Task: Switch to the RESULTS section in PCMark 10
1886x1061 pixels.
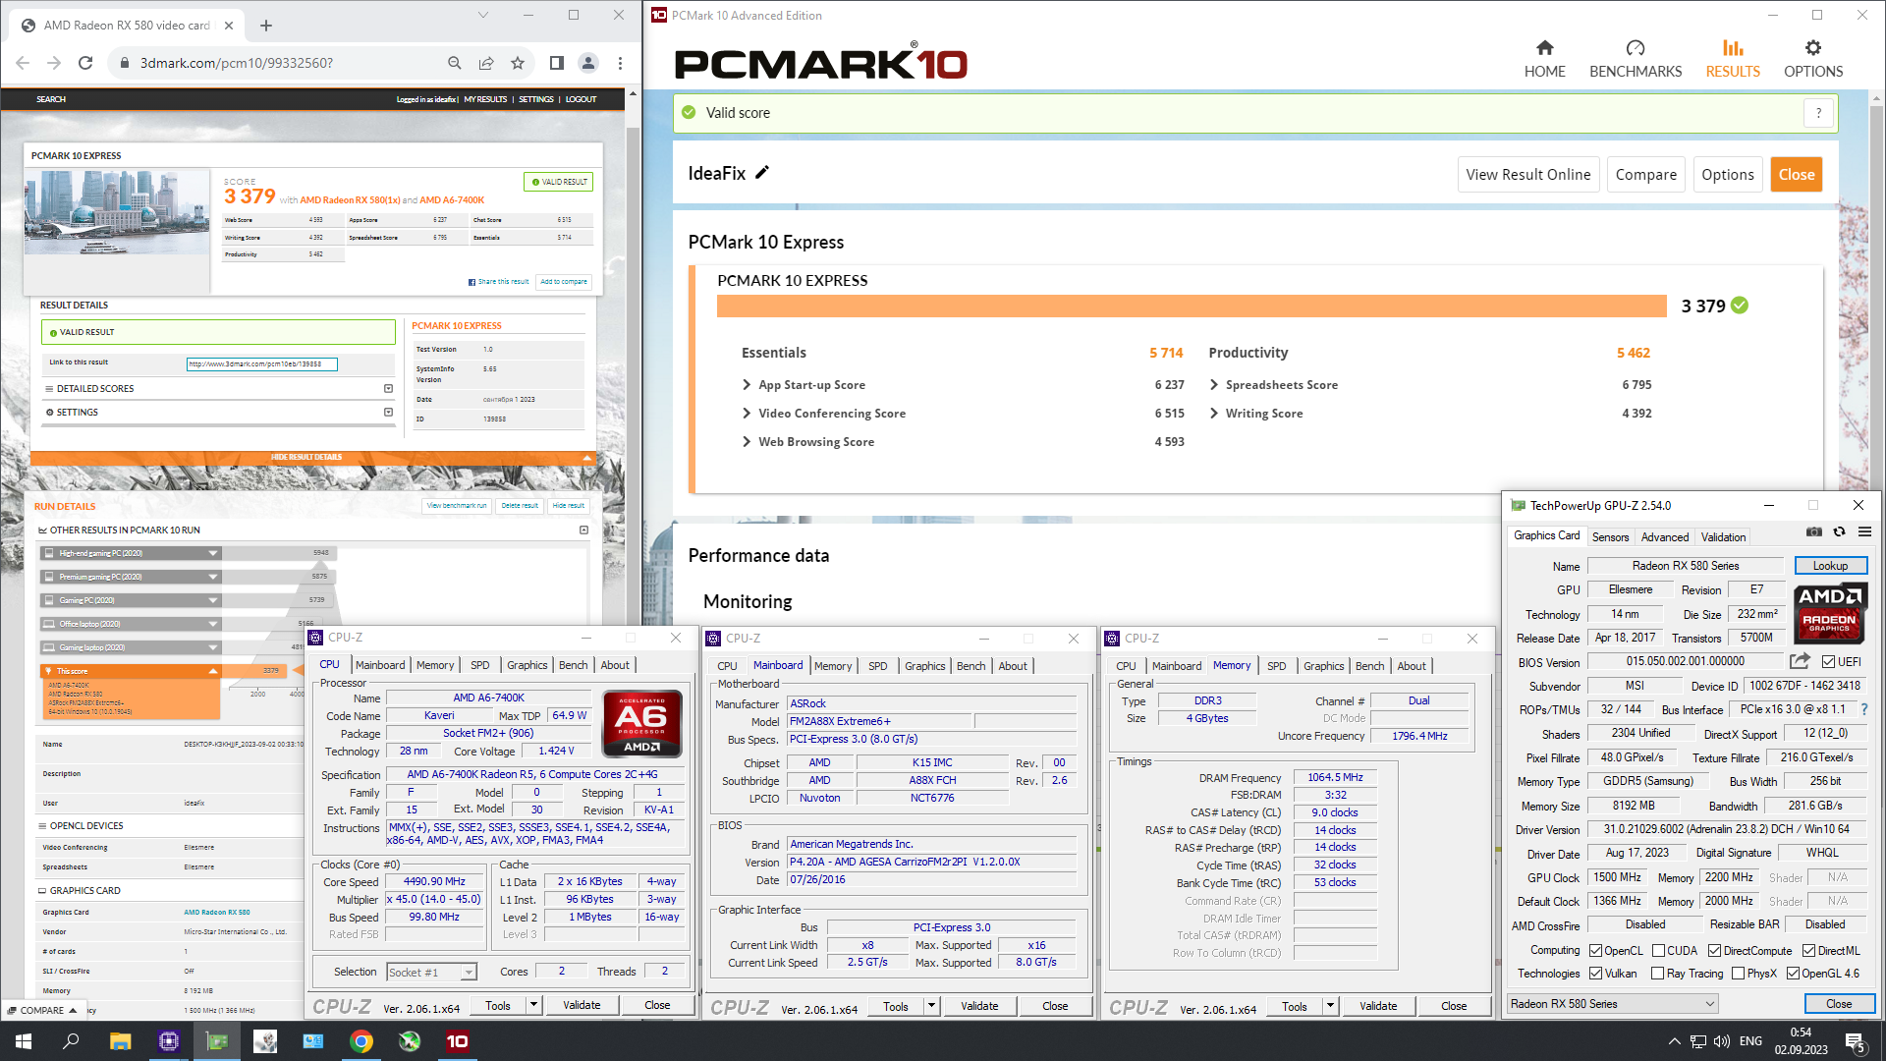Action: point(1733,59)
